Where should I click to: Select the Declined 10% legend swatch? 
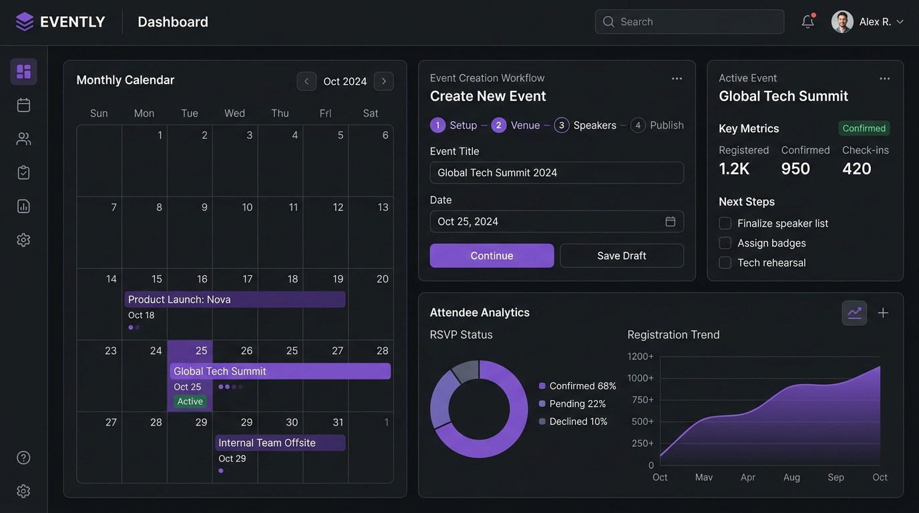coord(542,421)
